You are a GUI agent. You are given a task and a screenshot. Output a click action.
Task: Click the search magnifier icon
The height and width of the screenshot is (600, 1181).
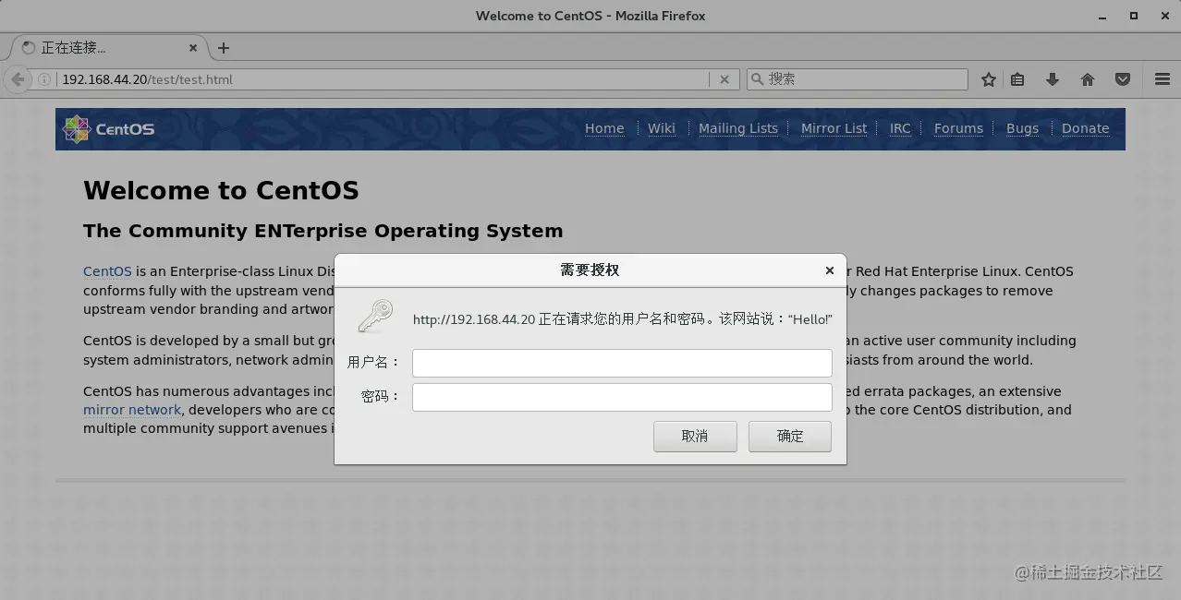click(x=757, y=79)
